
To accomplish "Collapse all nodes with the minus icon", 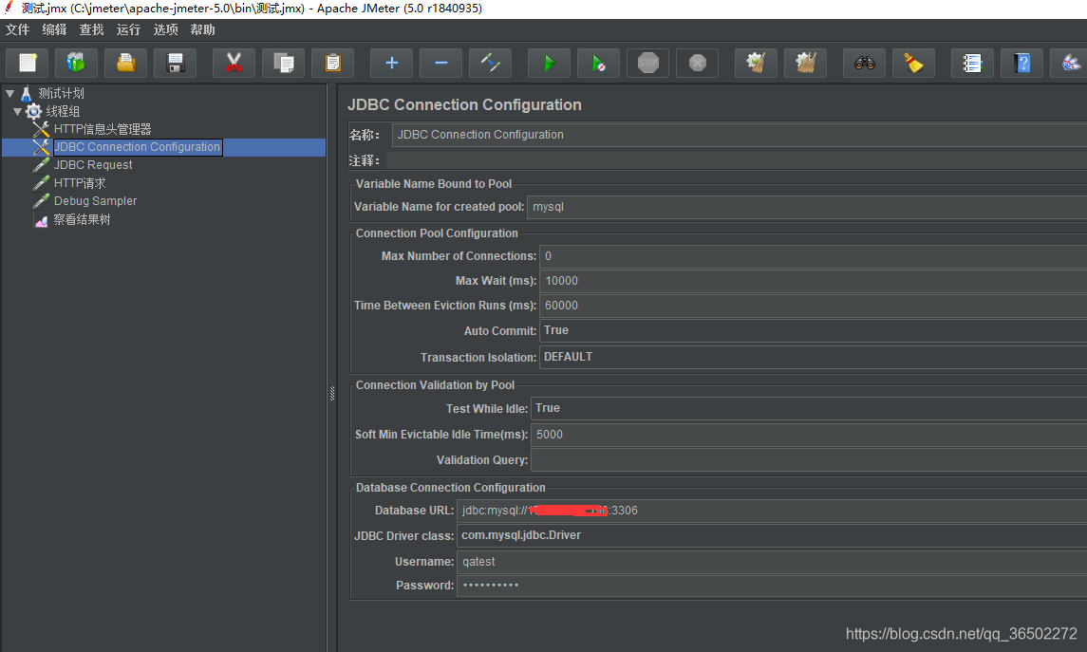I will (440, 63).
